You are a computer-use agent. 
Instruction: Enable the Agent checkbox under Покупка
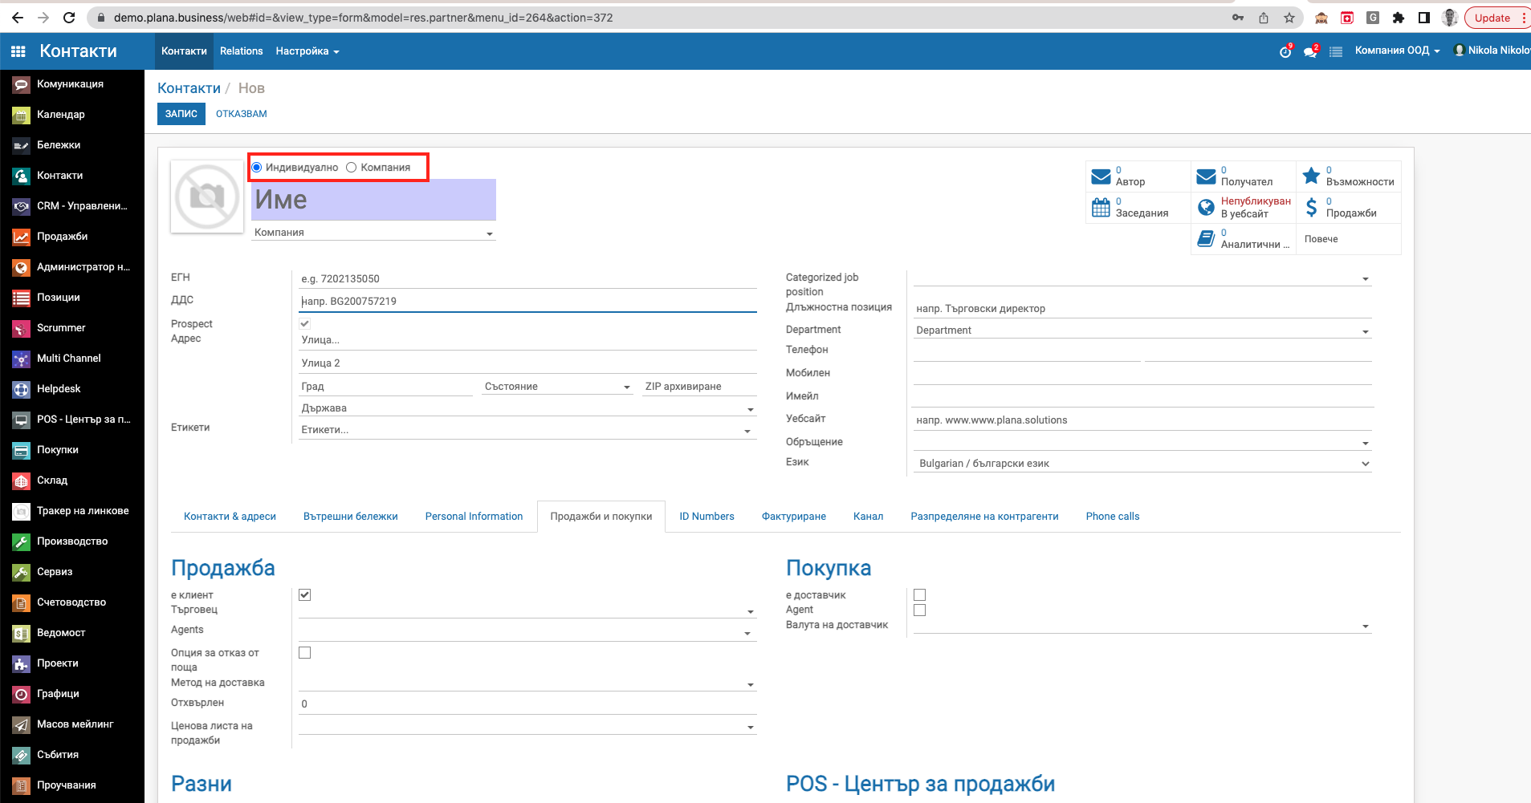point(920,610)
